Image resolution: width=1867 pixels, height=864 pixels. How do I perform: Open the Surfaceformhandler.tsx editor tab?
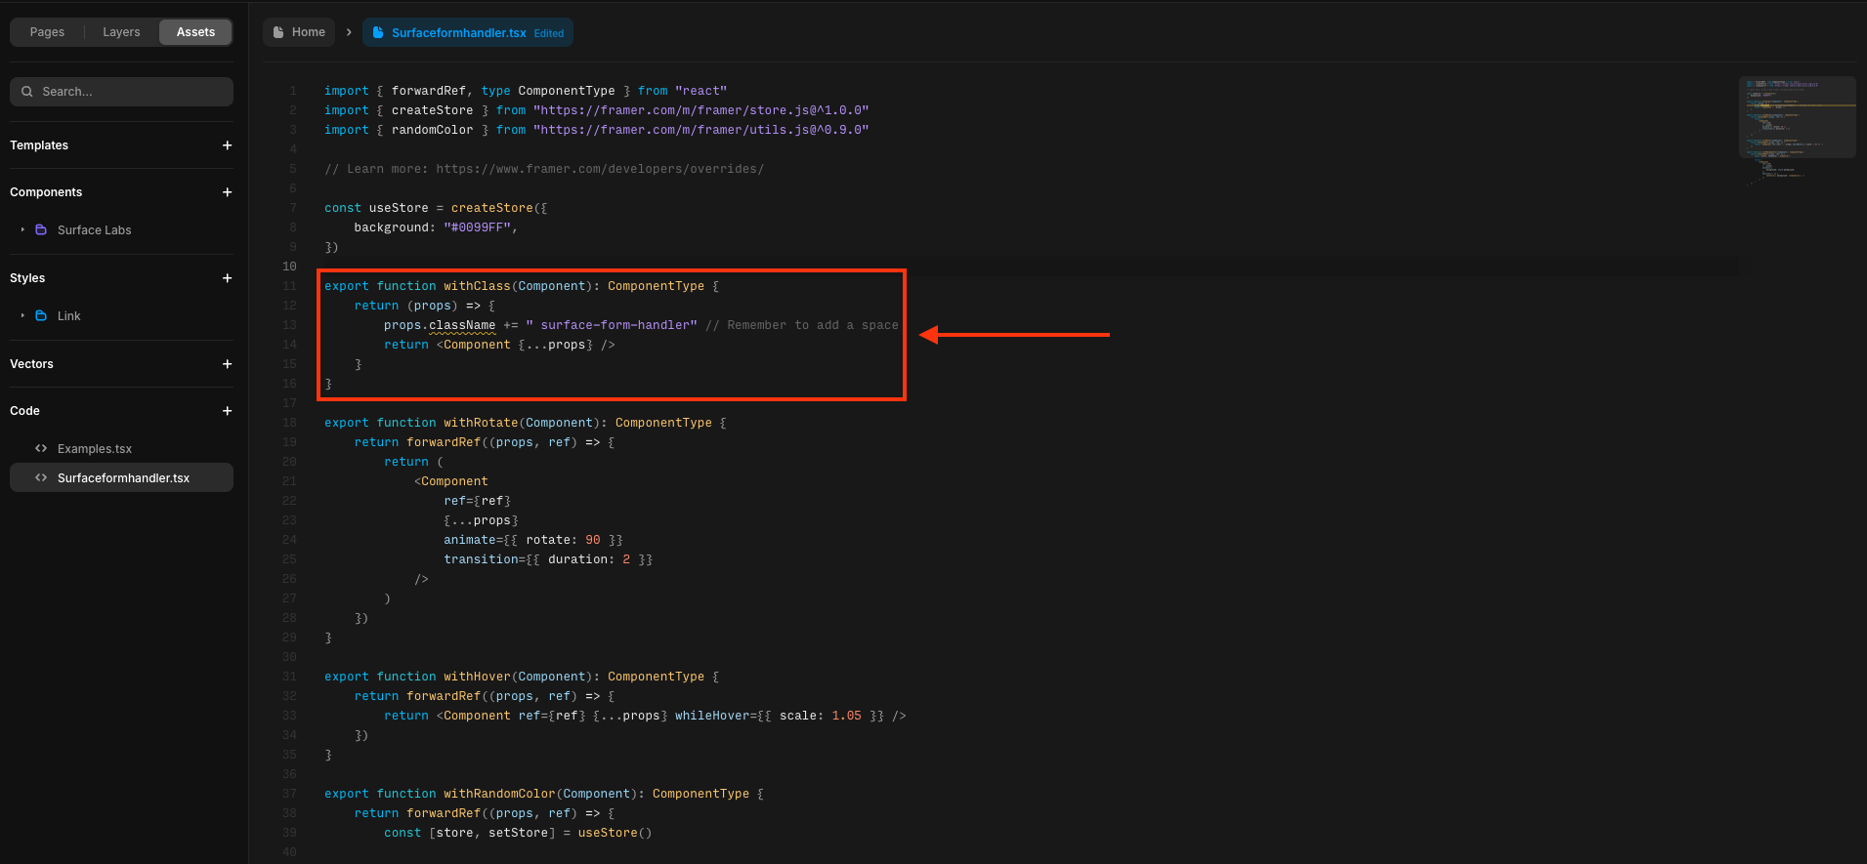(468, 32)
